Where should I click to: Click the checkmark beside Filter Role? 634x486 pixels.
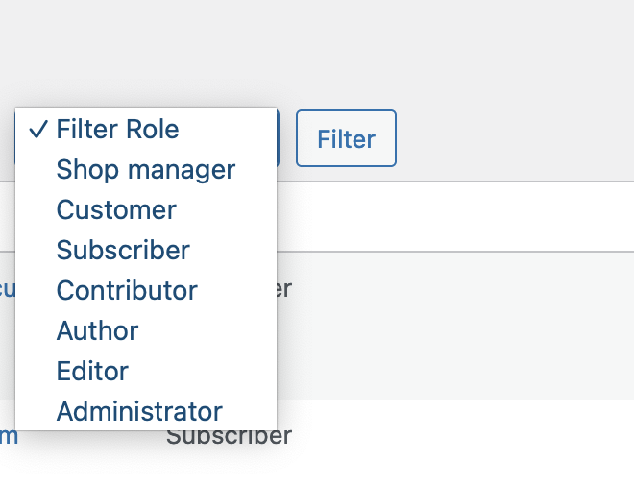38,130
